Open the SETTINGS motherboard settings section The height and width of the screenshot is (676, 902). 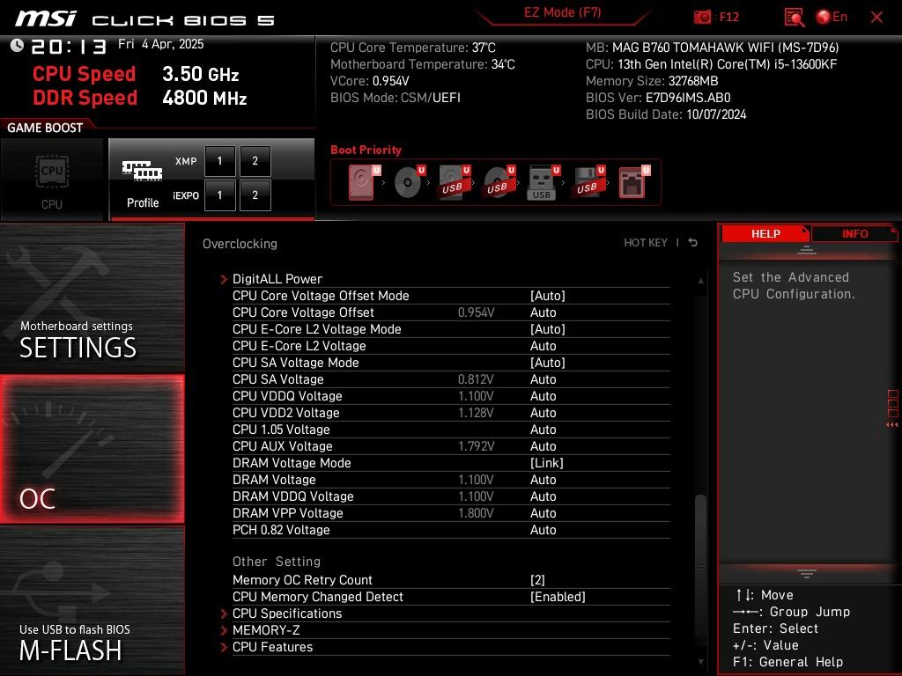92,298
